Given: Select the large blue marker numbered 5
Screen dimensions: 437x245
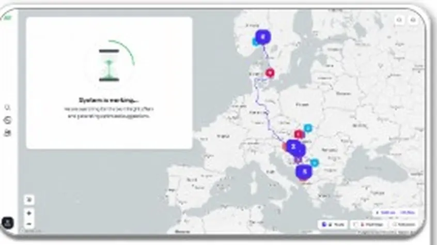Looking at the screenshot, I should (x=304, y=172).
